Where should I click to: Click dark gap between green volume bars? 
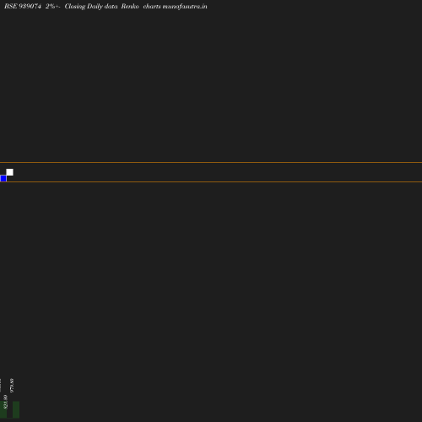pos(9,409)
